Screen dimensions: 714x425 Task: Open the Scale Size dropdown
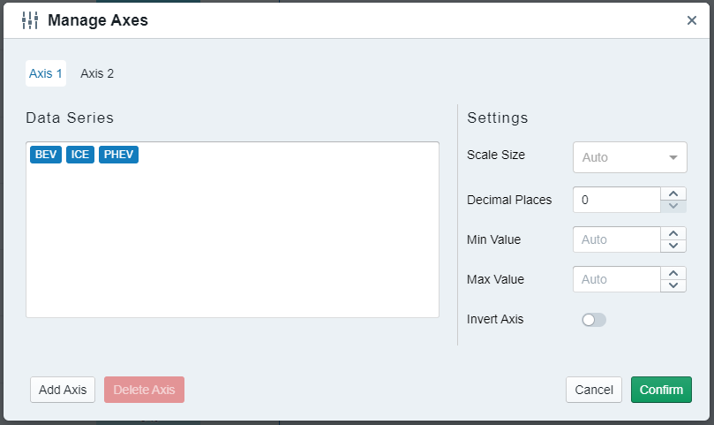coord(629,157)
